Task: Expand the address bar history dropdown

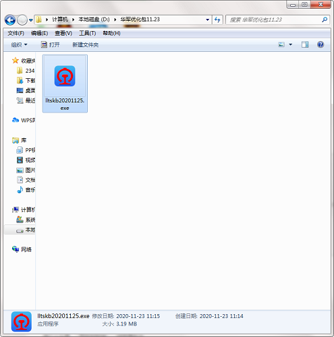Action: (x=207, y=20)
